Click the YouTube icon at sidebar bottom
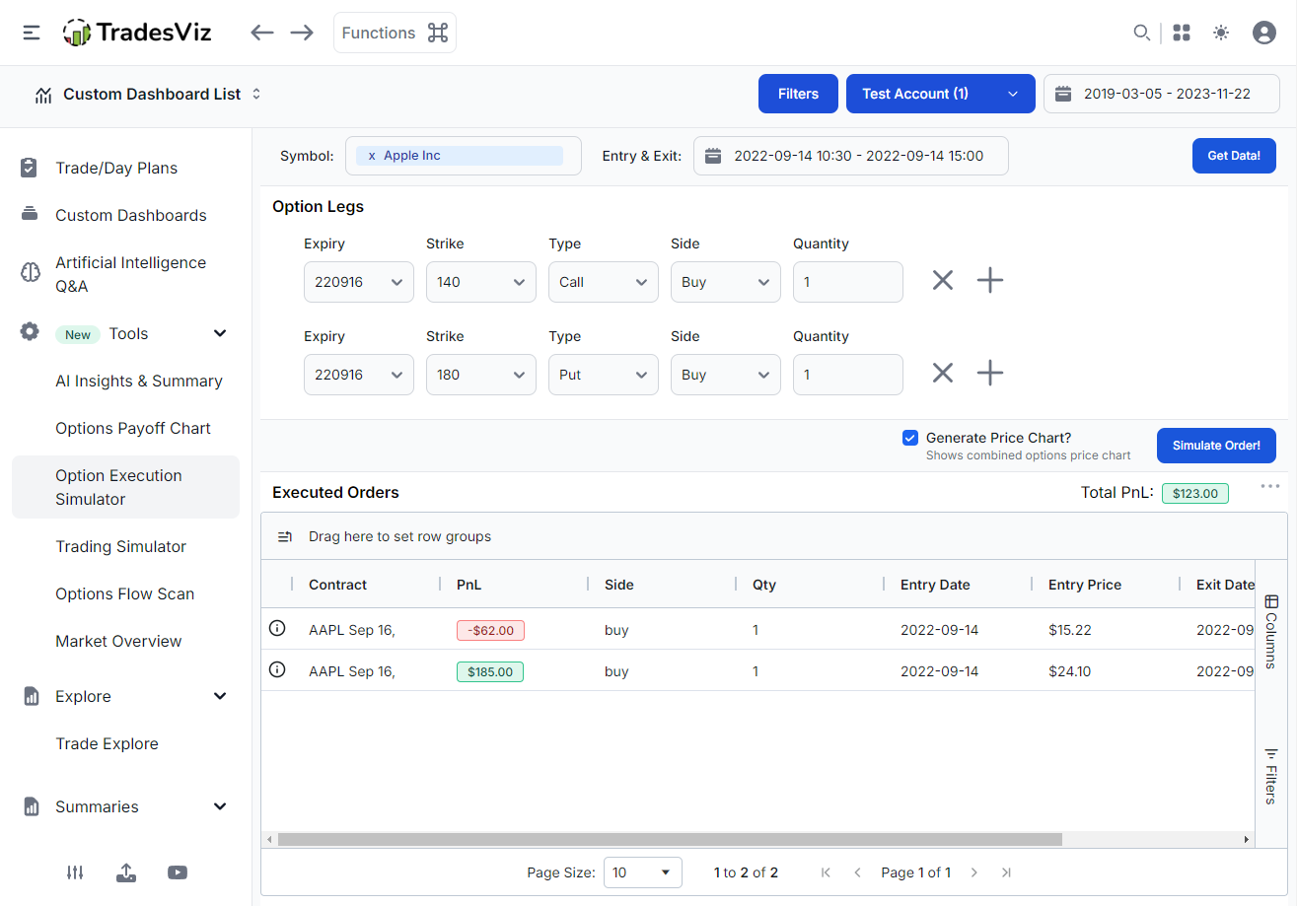Screen dimensions: 1297x906 click(x=178, y=872)
